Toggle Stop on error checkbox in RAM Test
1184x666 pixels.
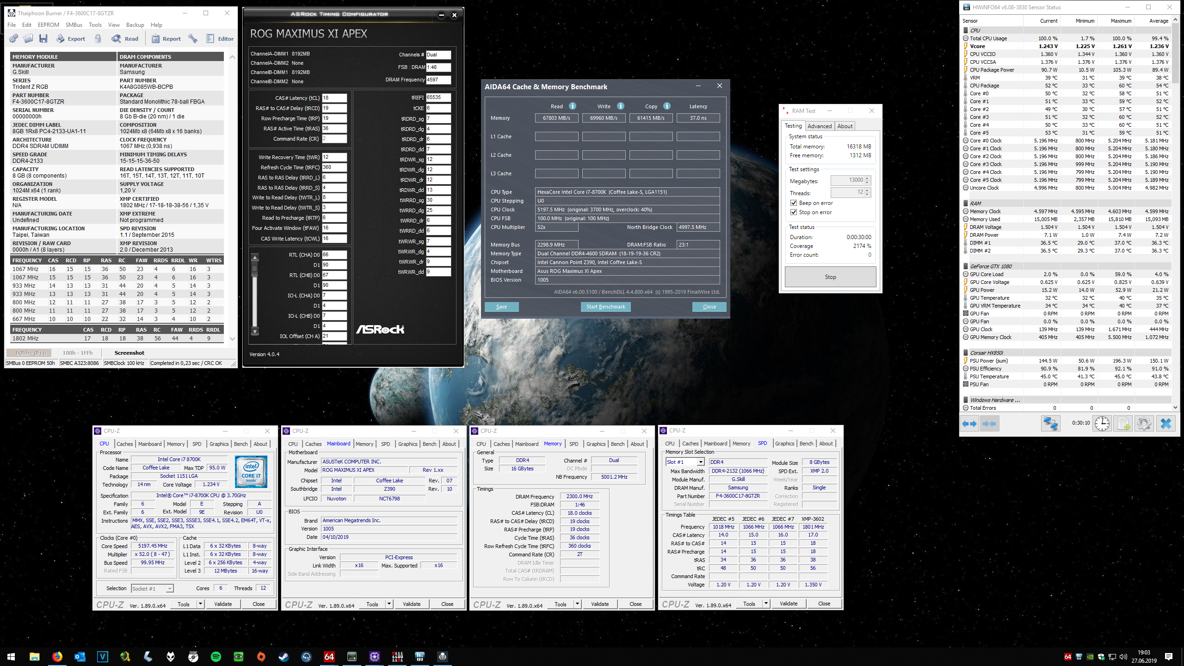794,212
